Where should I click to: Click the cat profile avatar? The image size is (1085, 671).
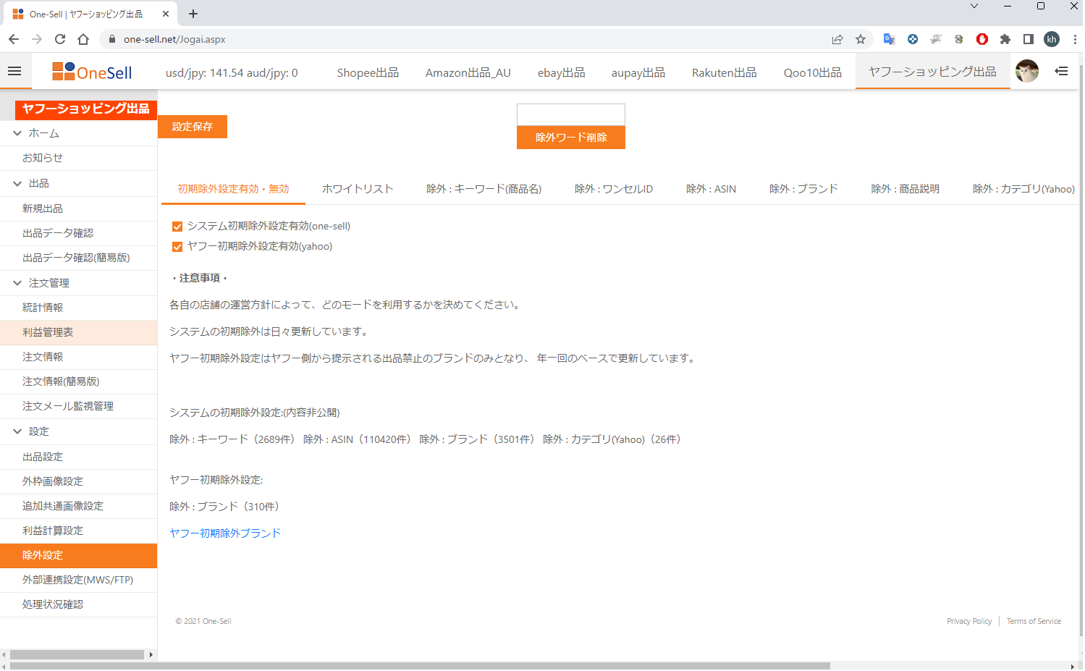(x=1027, y=71)
